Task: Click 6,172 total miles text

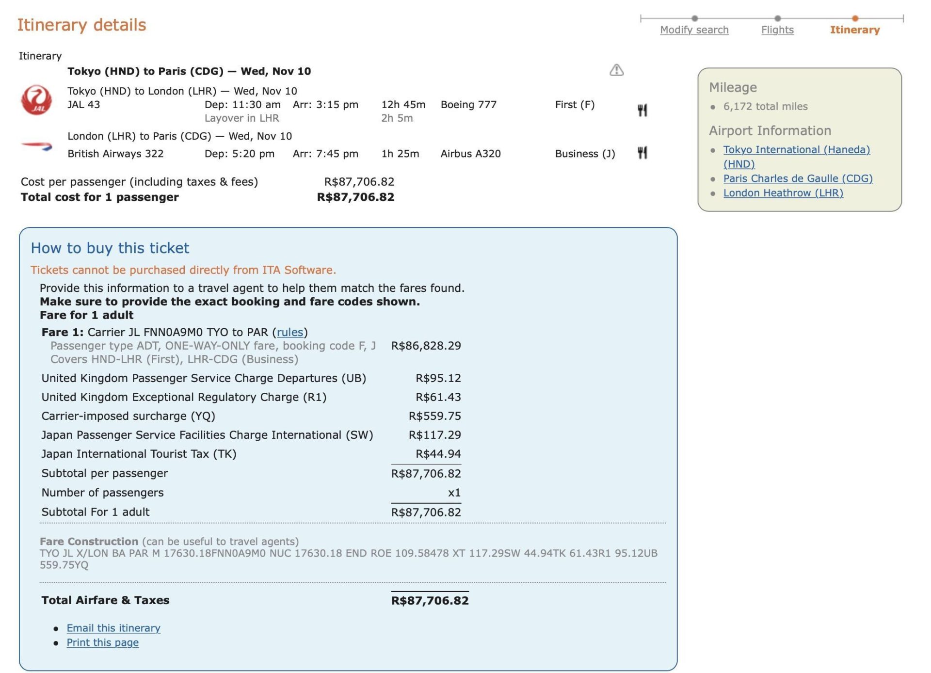Action: [765, 107]
